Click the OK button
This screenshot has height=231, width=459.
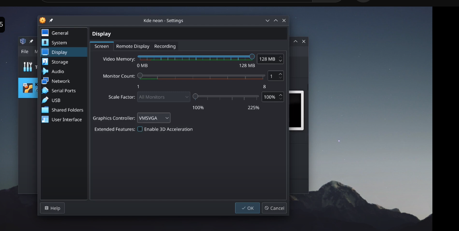coord(248,208)
